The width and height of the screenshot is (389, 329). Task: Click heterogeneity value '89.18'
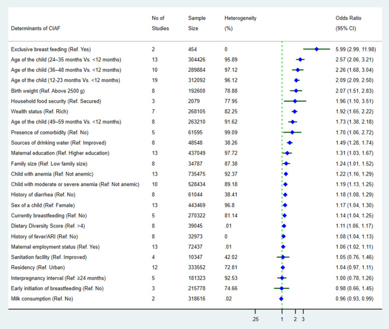pyautogui.click(x=231, y=184)
